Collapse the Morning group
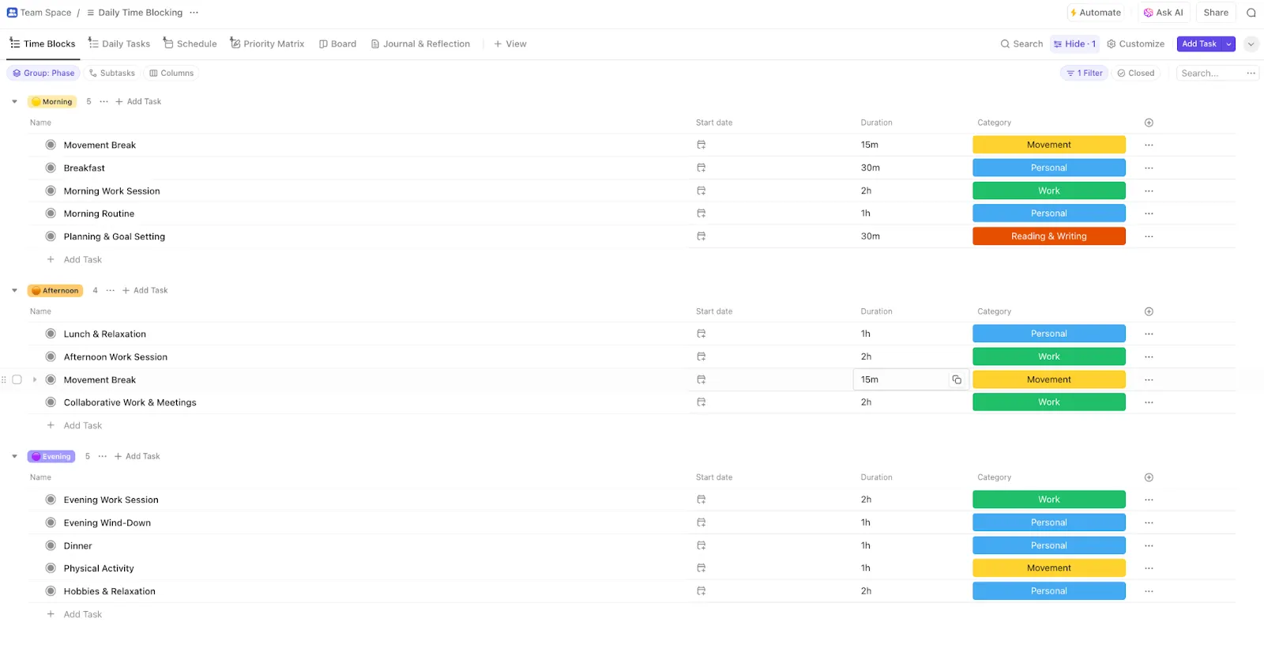Image resolution: width=1264 pixels, height=645 pixels. point(14,101)
